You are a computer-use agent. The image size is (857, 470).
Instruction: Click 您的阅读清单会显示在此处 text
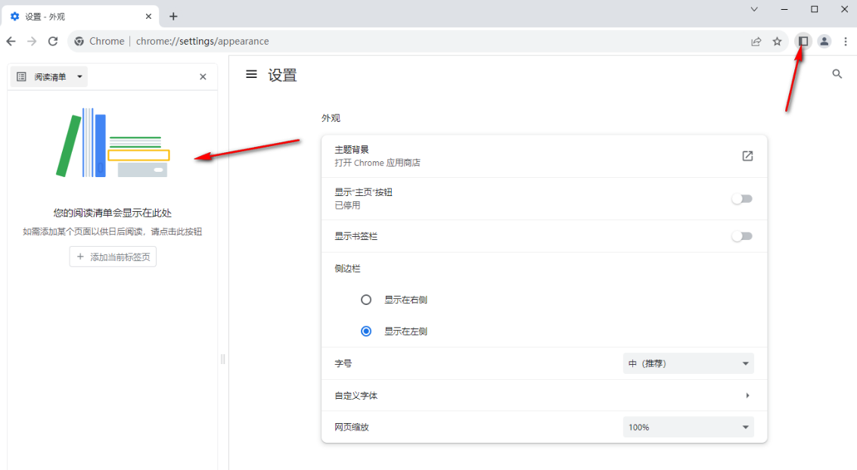tap(113, 213)
